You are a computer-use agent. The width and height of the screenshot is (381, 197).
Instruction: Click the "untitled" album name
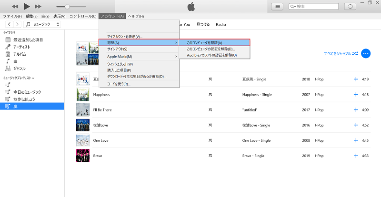tap(250, 110)
